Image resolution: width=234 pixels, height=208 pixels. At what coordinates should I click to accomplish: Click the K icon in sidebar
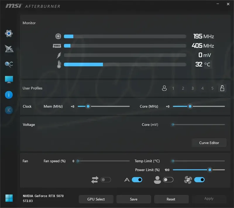coord(9,110)
